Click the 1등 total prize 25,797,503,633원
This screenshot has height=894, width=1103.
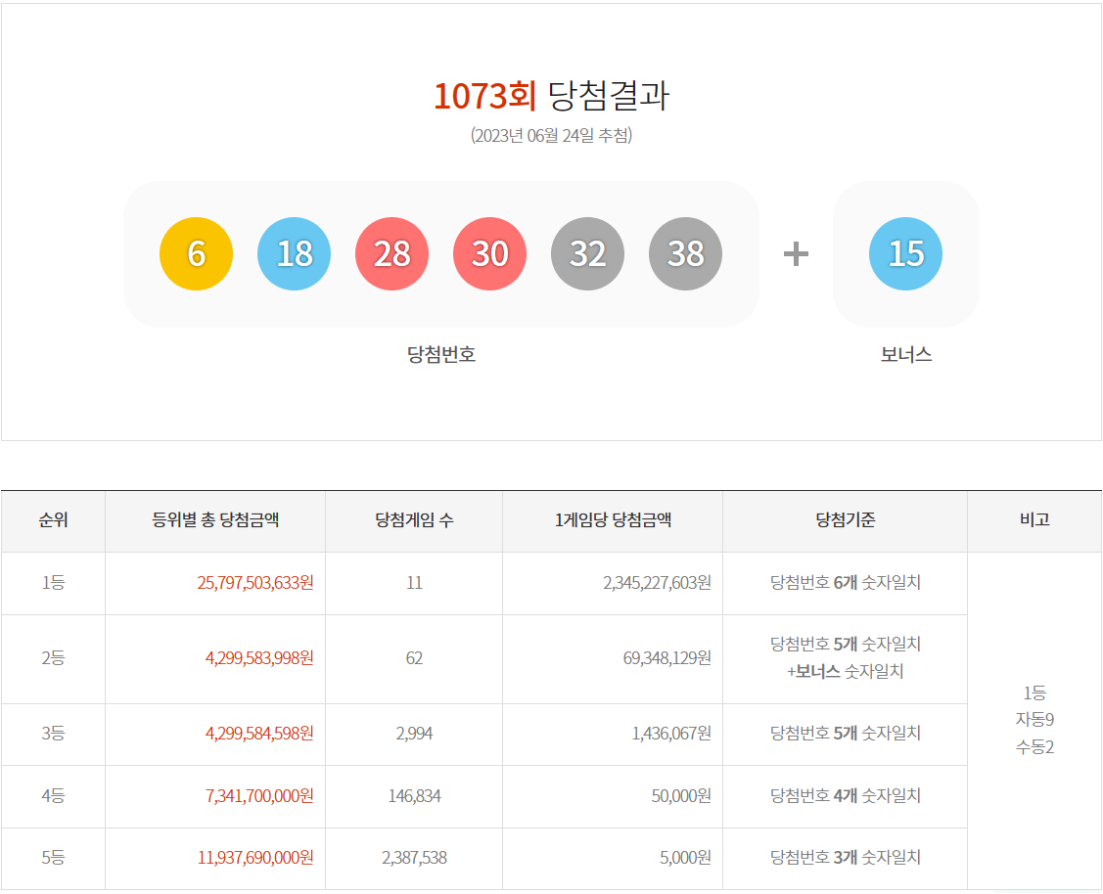coord(255,583)
